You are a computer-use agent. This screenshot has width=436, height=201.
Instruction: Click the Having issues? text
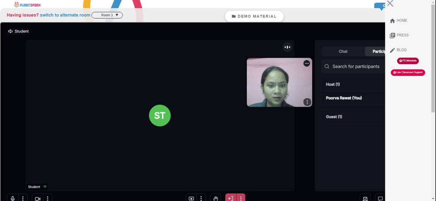point(23,15)
